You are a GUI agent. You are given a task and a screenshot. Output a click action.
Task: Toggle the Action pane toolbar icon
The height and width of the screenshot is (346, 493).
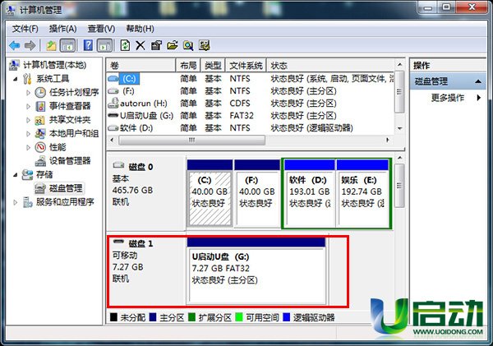tap(104, 45)
